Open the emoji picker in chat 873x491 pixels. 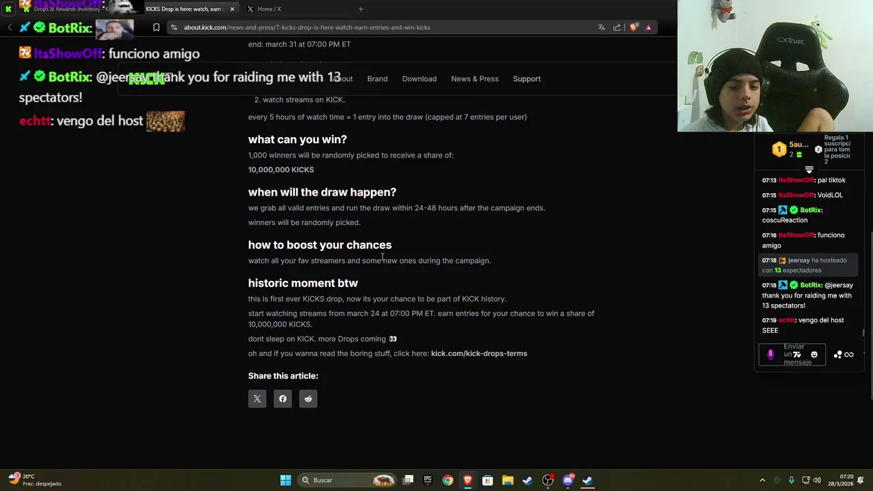[x=814, y=355]
